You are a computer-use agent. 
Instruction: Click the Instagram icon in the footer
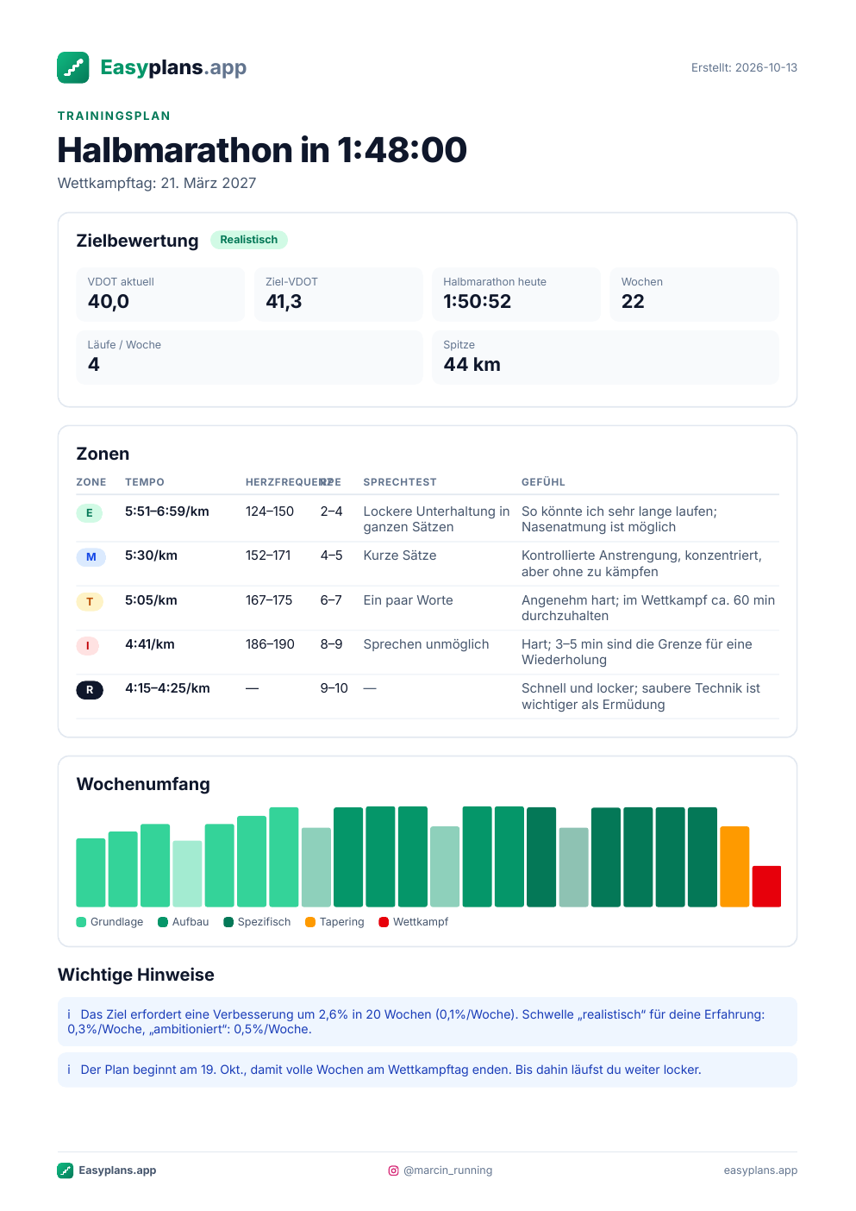coord(393,1170)
